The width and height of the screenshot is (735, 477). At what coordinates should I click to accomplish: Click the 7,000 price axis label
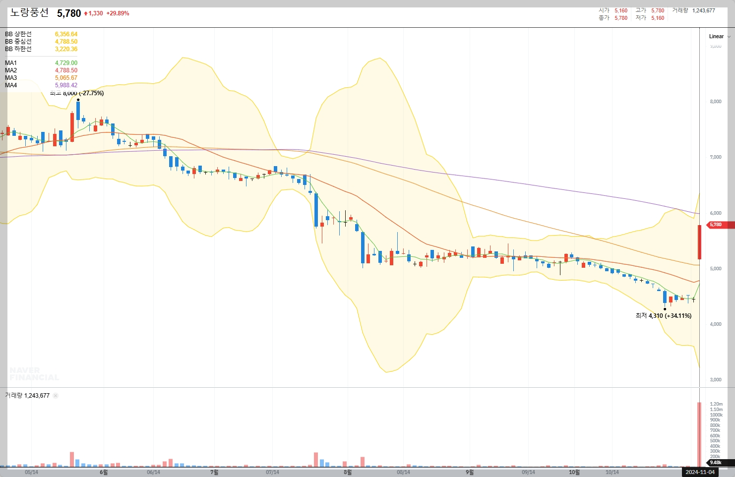click(716, 157)
